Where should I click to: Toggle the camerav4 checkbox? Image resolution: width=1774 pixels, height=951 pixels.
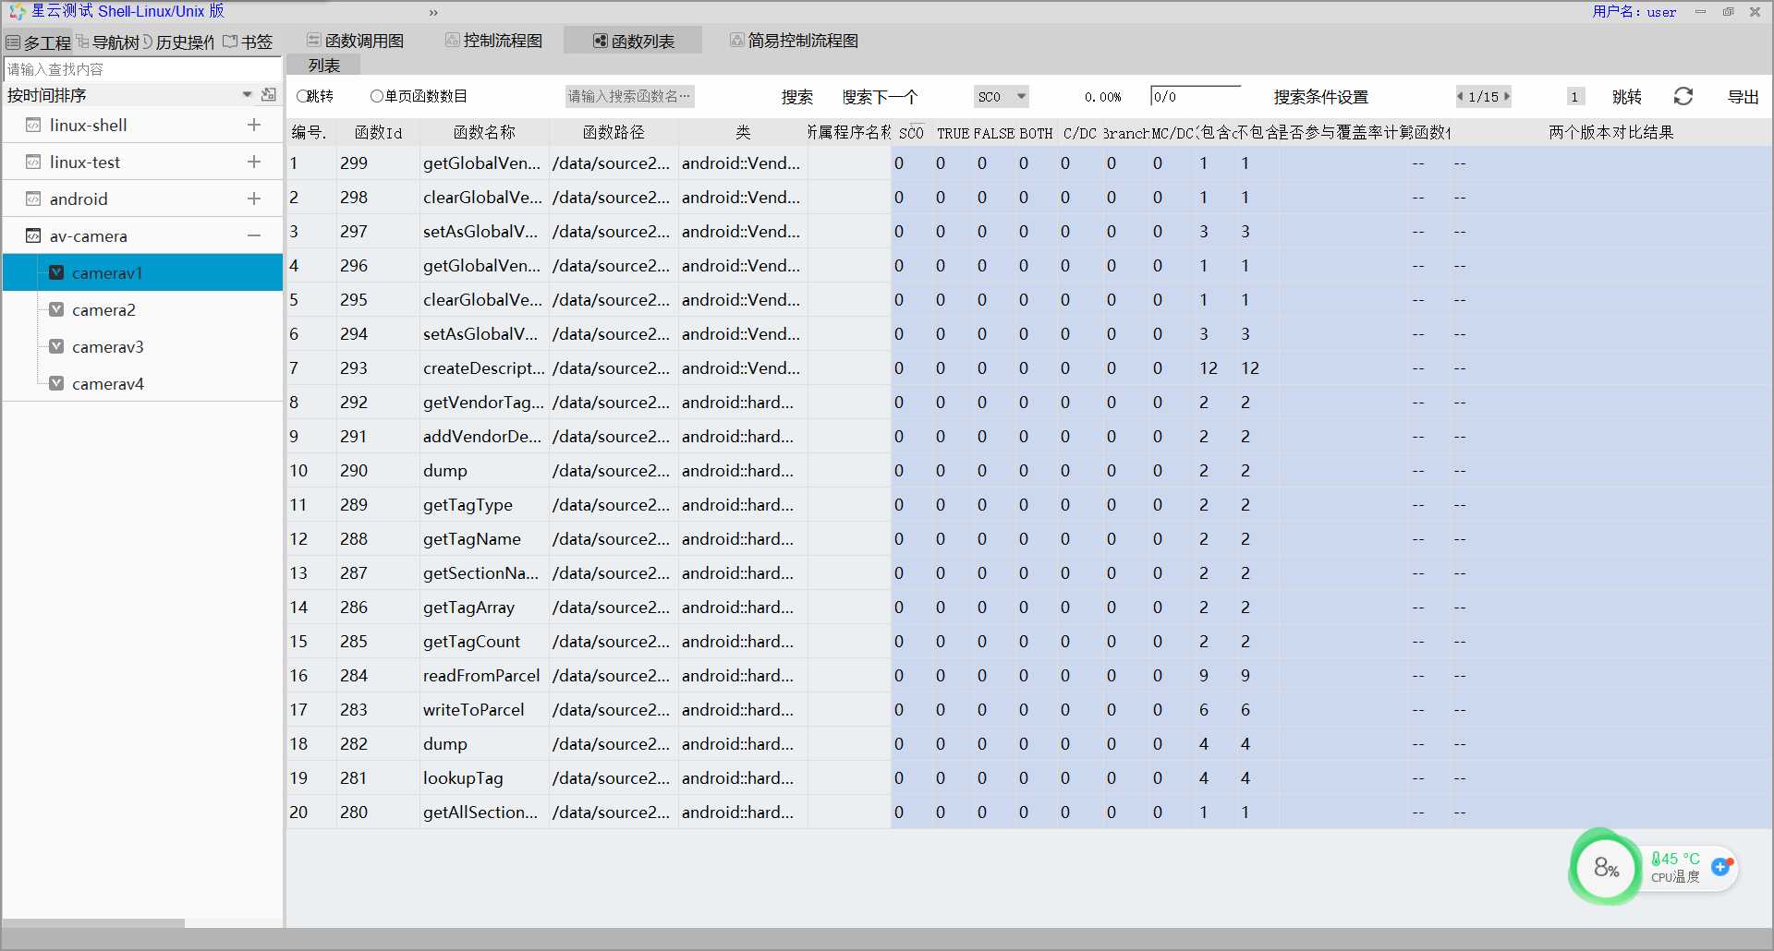tap(56, 383)
